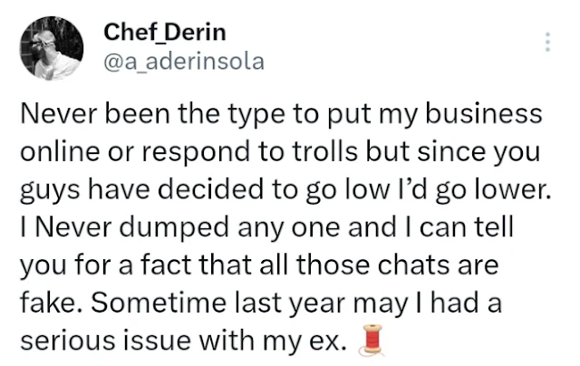Click the word 'fake.' in the tweet
The image size is (580, 366).
pyautogui.click(x=52, y=303)
